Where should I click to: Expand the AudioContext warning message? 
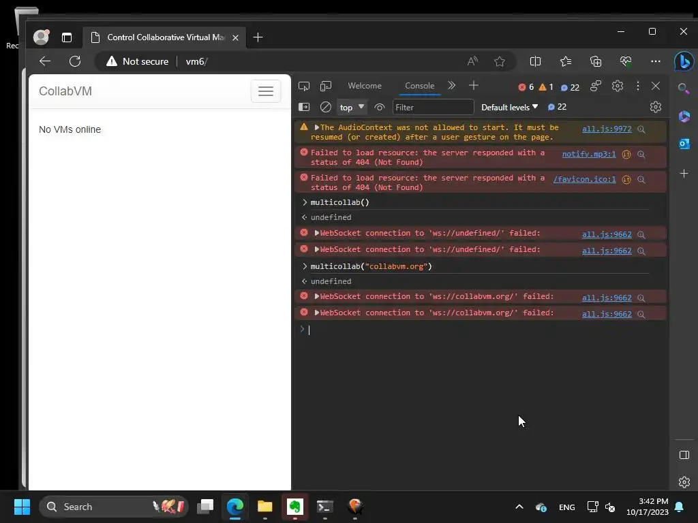[x=317, y=127]
